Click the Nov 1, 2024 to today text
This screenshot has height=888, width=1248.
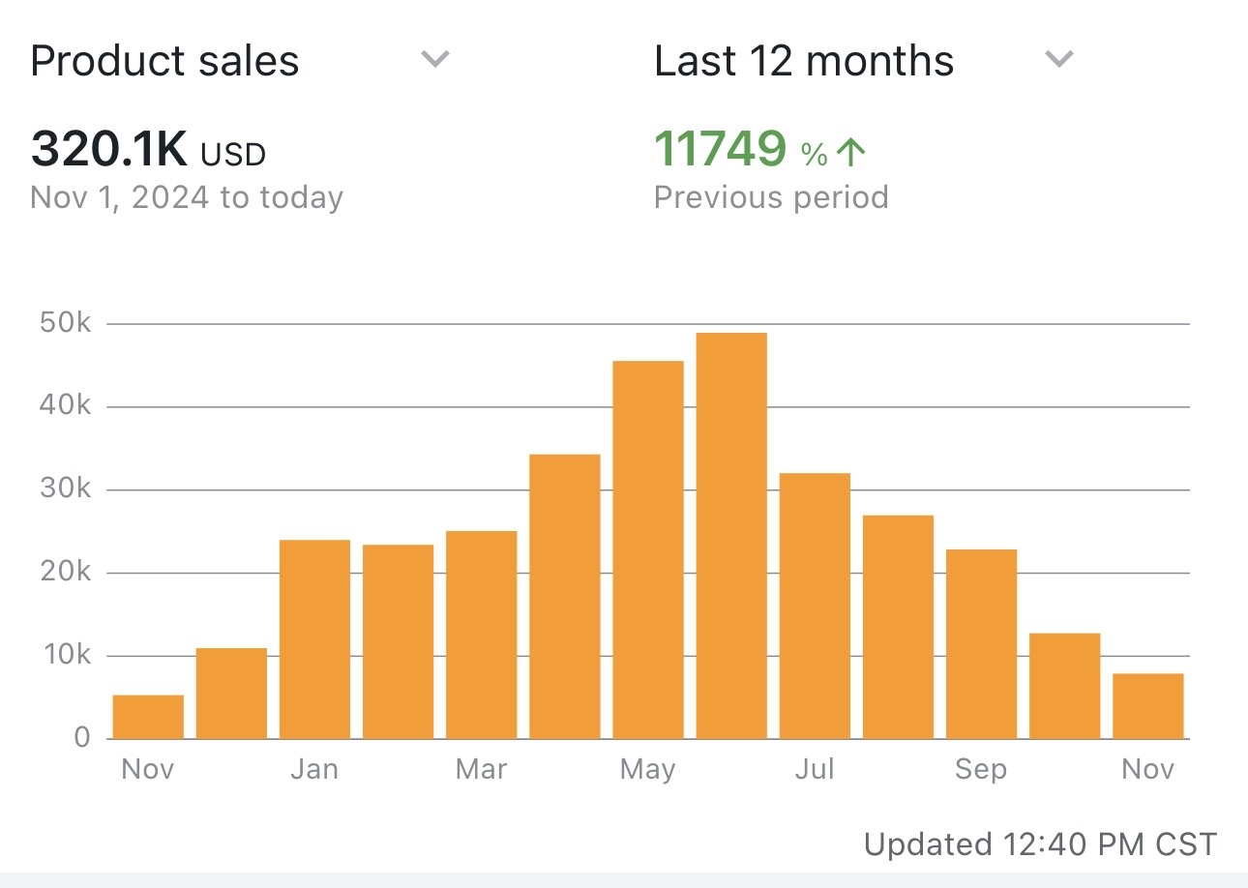(x=187, y=197)
